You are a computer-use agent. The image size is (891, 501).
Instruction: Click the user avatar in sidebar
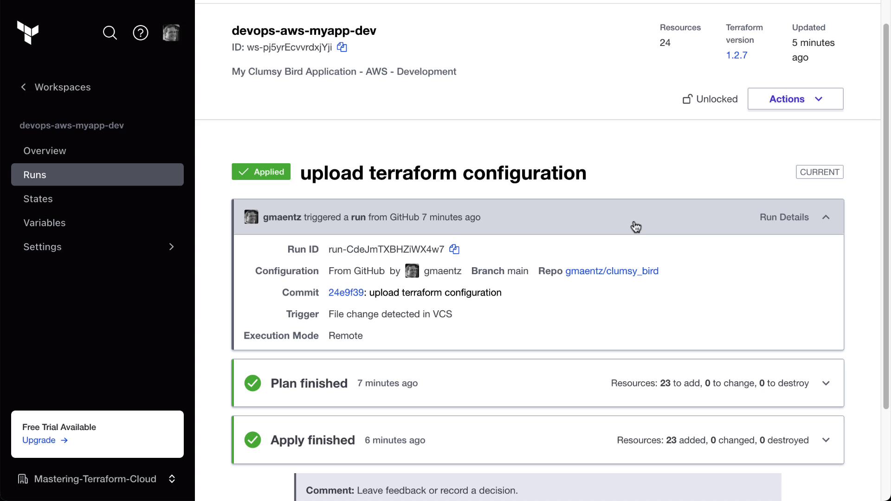171,33
